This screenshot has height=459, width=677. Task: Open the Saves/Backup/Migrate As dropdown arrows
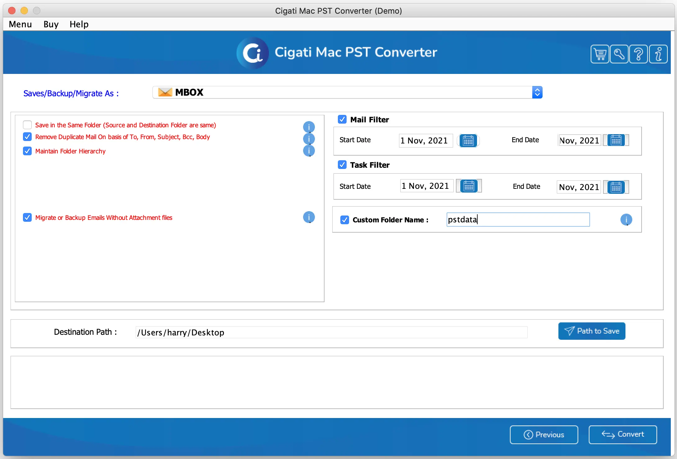pos(537,92)
